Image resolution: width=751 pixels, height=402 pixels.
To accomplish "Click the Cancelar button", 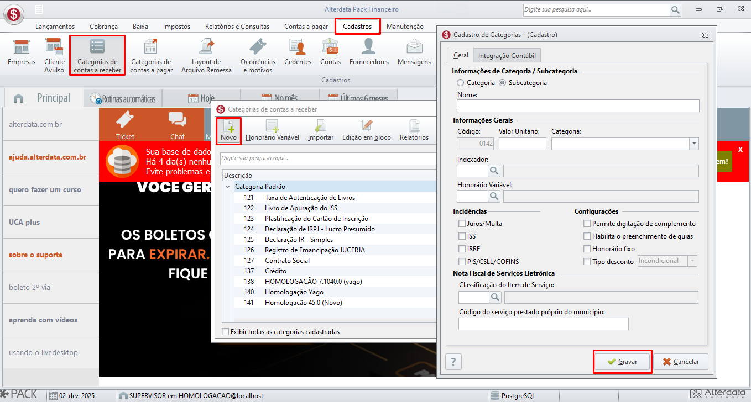I will (x=681, y=362).
